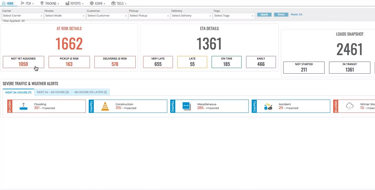The height and width of the screenshot is (190, 375).
Task: Open the In Transit 1361 tile
Action: (350, 68)
